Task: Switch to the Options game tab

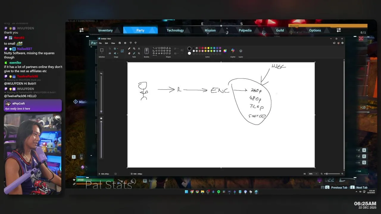Action: [315, 30]
